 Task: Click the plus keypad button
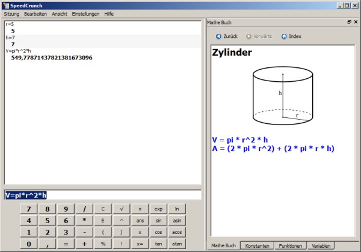(84, 244)
